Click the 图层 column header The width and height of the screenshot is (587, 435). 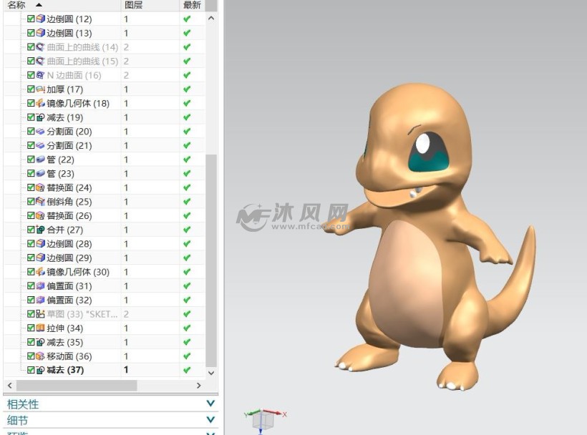tap(150, 5)
